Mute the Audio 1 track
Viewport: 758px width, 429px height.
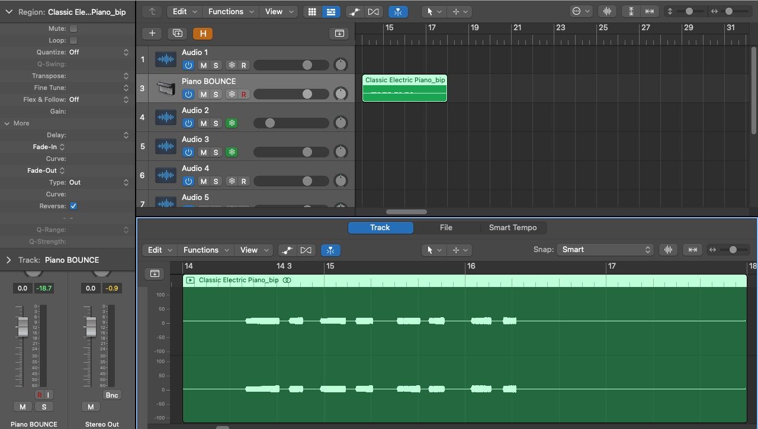(x=203, y=65)
